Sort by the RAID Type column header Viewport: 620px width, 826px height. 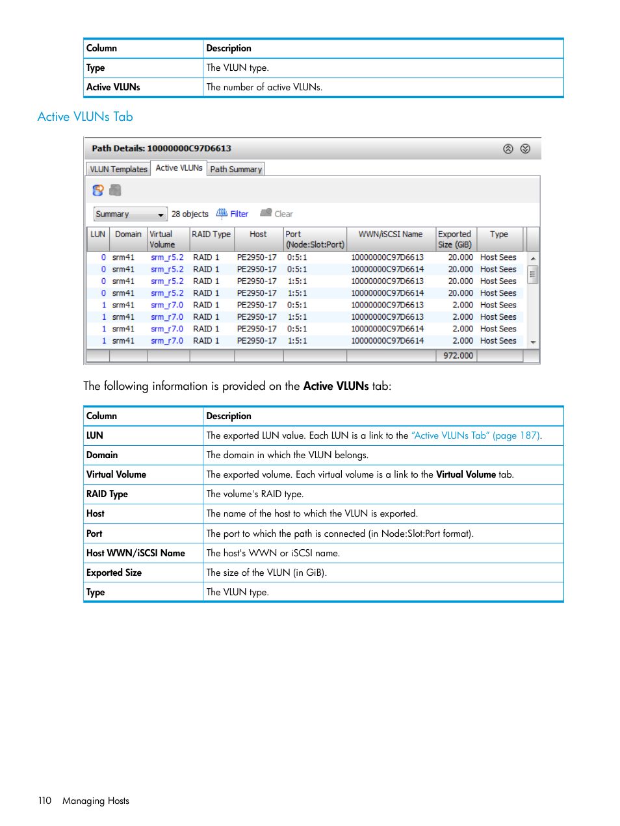[x=212, y=239]
